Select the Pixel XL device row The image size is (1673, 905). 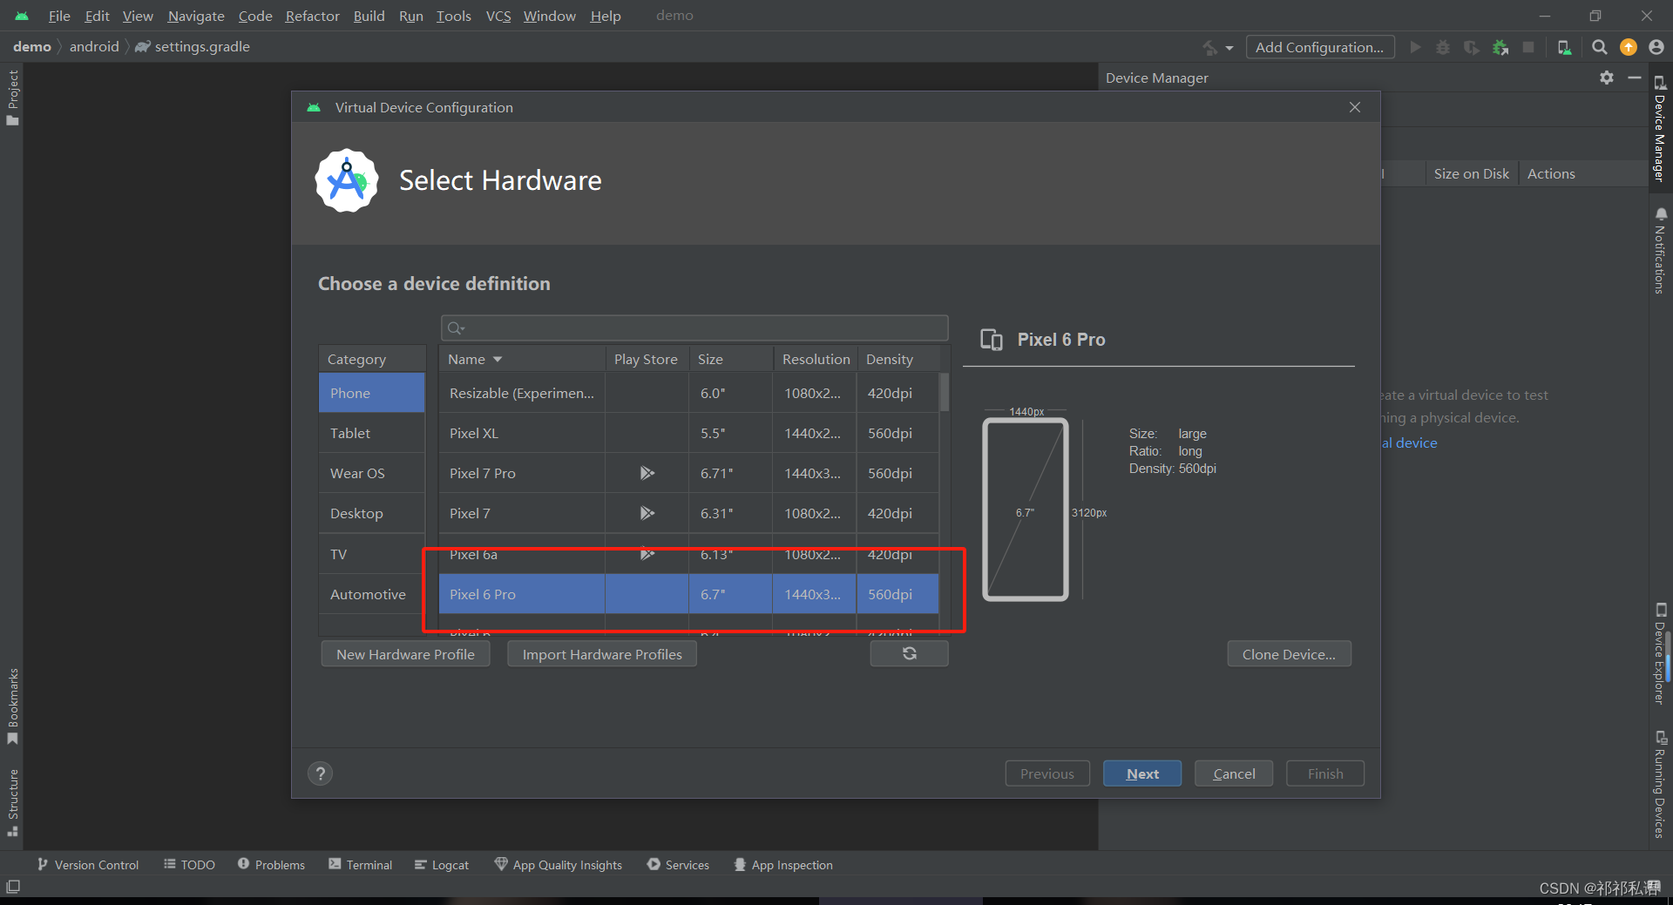pos(688,433)
